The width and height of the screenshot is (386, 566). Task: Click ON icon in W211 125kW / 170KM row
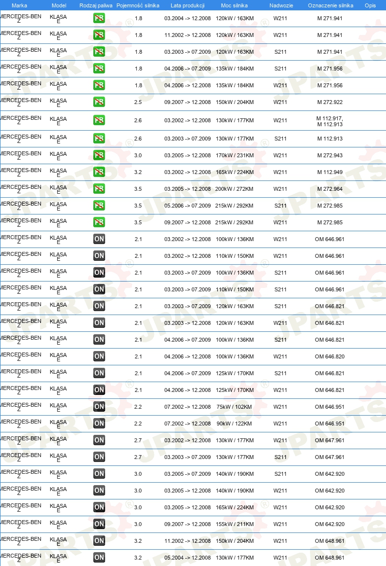(99, 390)
